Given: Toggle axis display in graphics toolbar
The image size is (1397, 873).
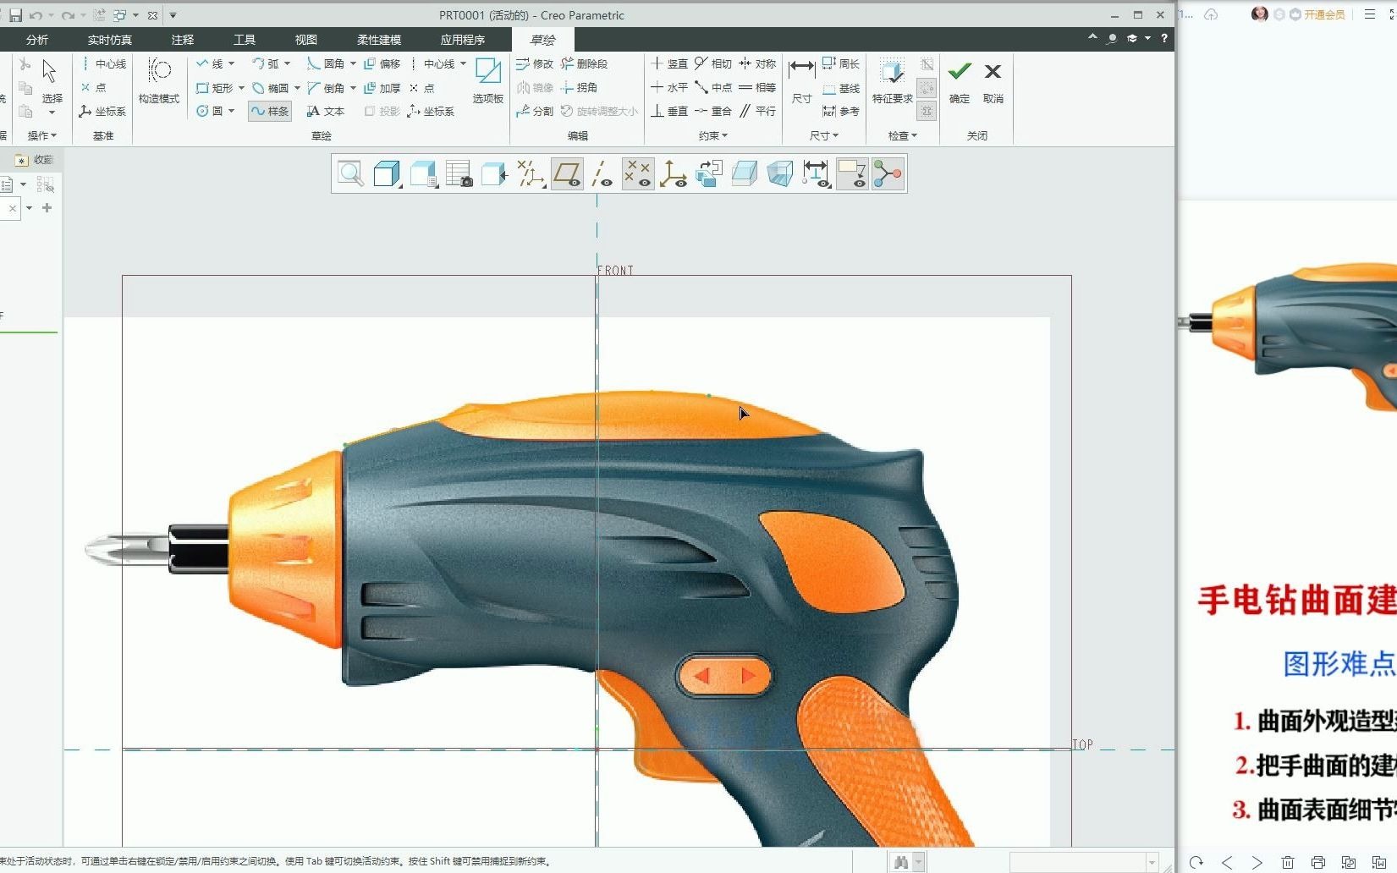Looking at the screenshot, I should pyautogui.click(x=602, y=173).
